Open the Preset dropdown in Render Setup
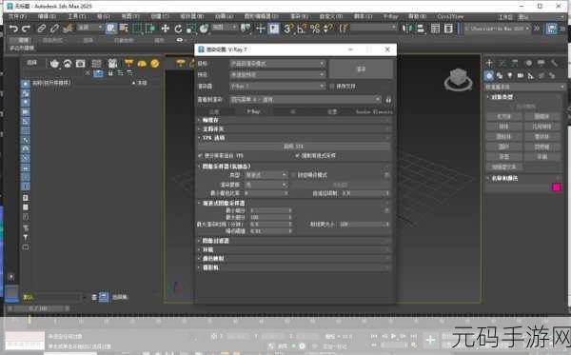 tap(278, 74)
